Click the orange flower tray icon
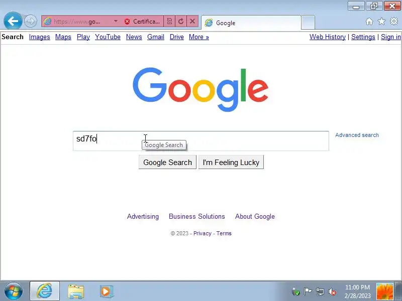The image size is (402, 301). click(384, 292)
